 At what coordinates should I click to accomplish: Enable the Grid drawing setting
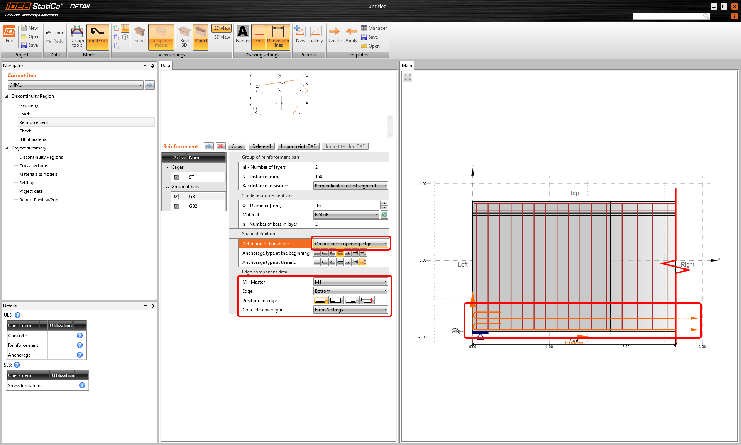(x=258, y=37)
